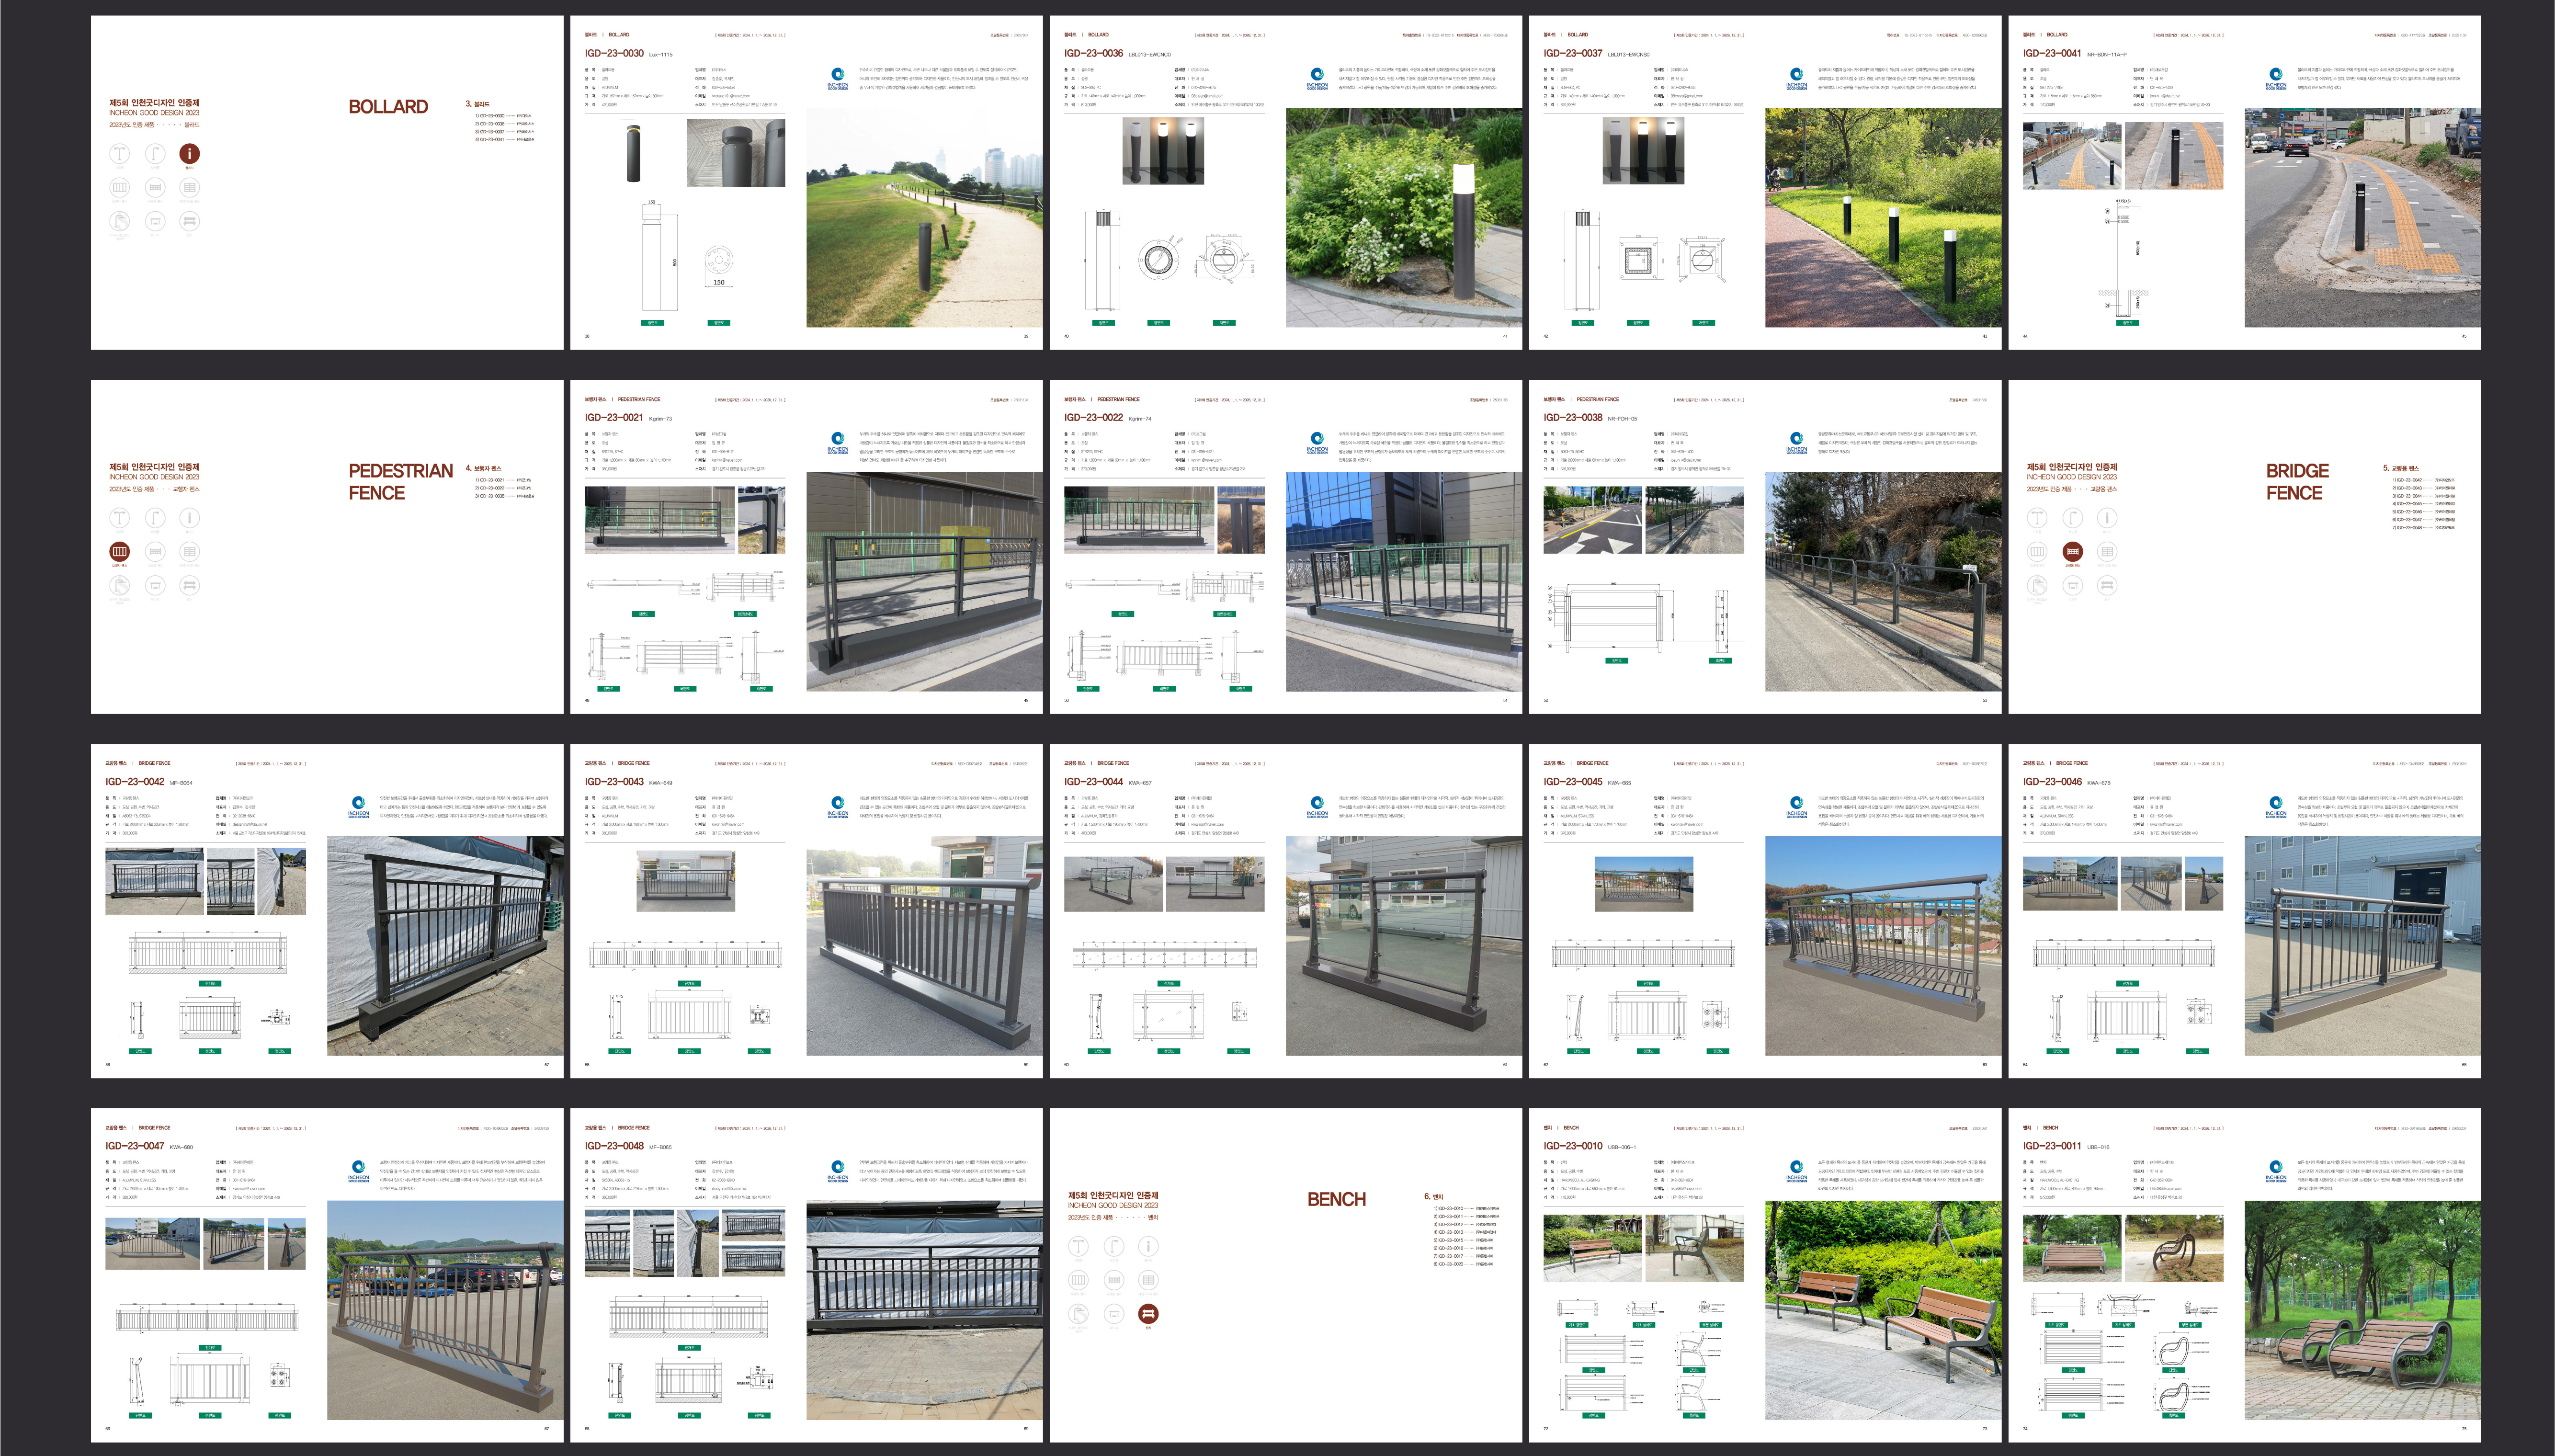Click product code heading IGD-23-0011
The image size is (2555, 1456).
point(2052,1145)
